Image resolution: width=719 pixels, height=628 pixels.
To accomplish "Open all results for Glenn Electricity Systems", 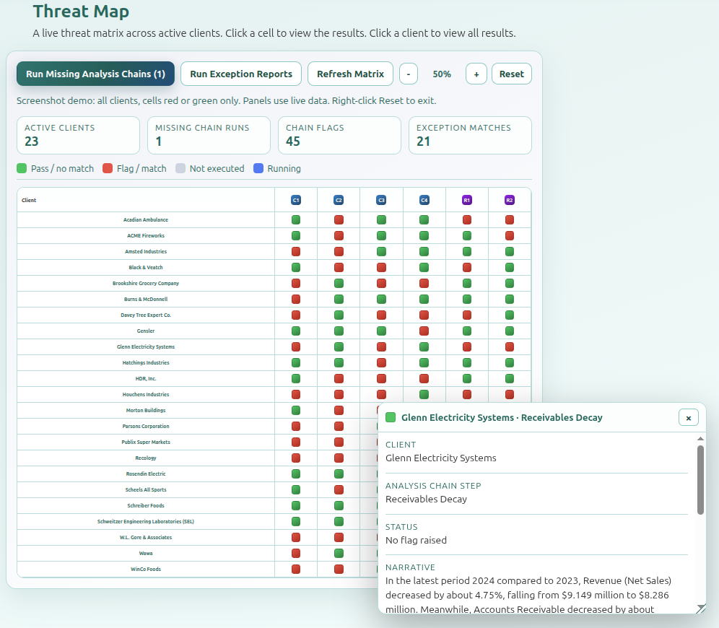I will click(x=146, y=347).
